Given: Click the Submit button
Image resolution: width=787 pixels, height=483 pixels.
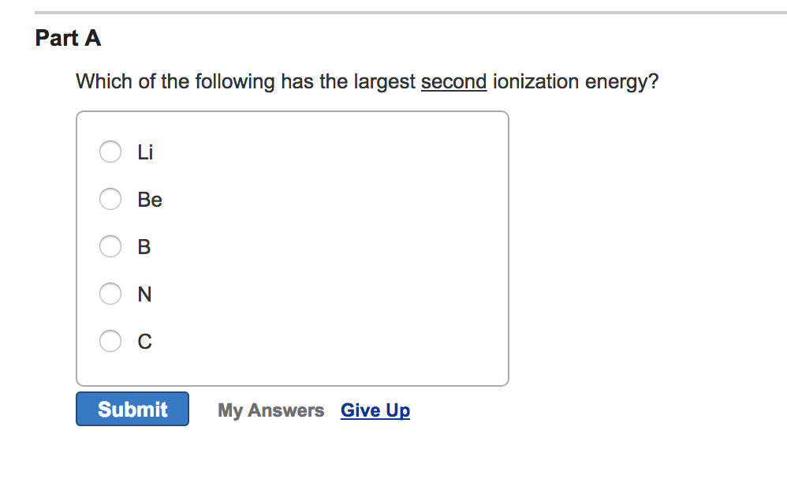Looking at the screenshot, I should 132,409.
